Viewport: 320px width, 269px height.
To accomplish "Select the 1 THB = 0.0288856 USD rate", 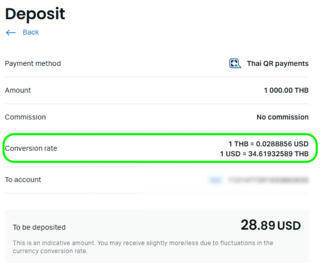I will coord(269,144).
